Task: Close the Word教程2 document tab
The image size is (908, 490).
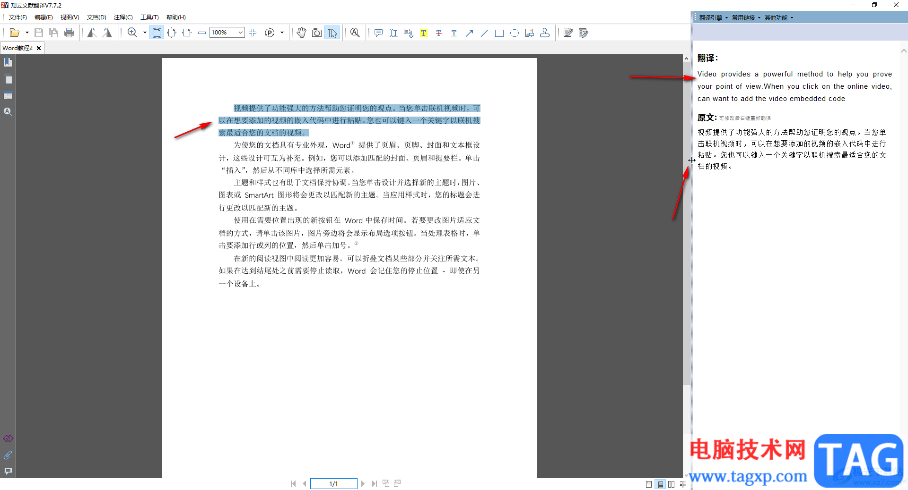Action: coord(39,48)
